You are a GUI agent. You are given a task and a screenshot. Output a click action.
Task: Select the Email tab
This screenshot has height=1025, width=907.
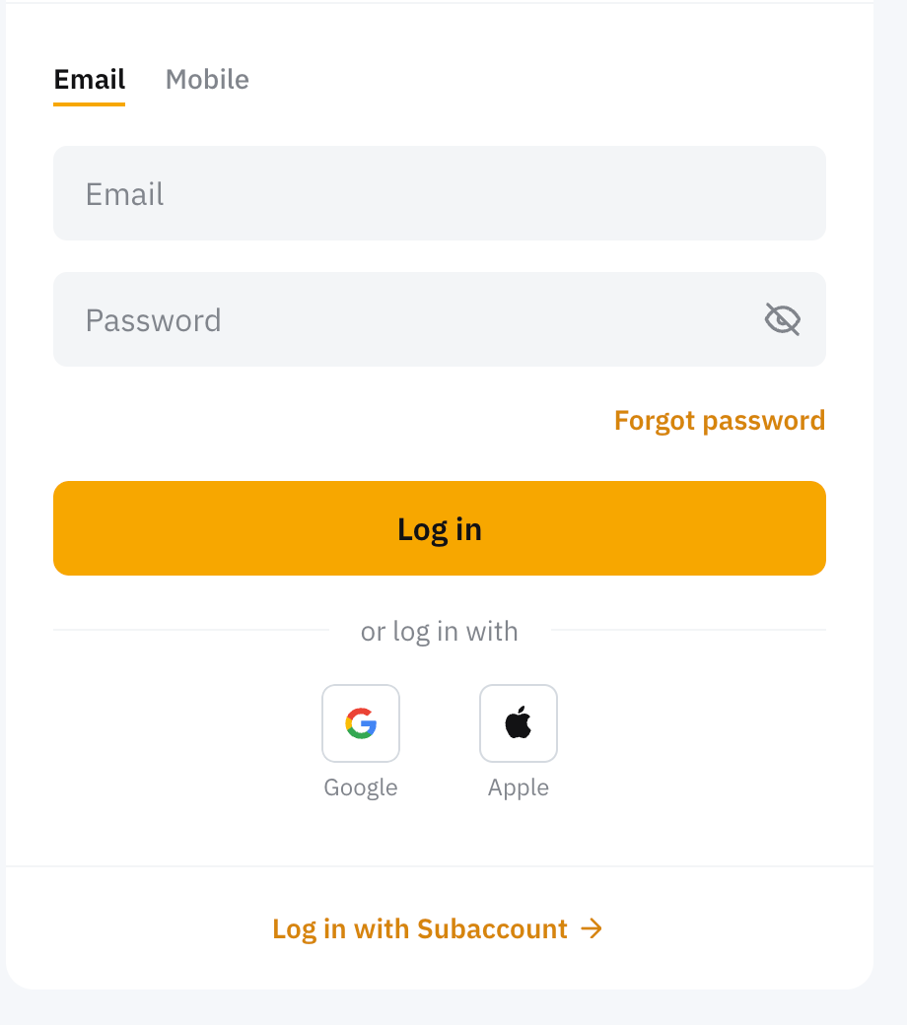click(x=90, y=79)
